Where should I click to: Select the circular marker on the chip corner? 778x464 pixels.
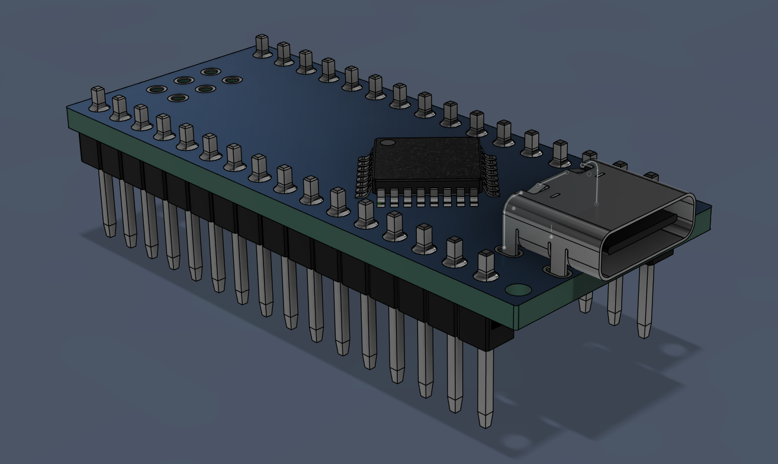click(x=389, y=143)
